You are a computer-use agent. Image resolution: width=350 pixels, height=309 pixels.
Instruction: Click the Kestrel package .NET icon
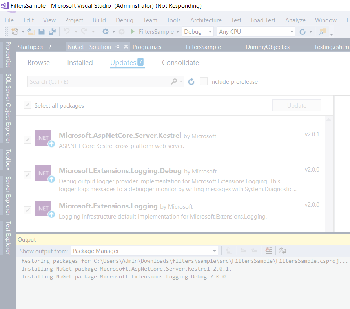[x=43, y=138]
